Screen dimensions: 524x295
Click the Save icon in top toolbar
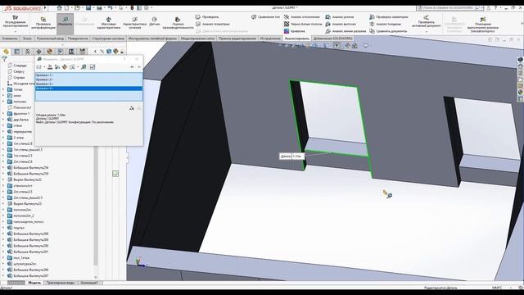click(88, 7)
